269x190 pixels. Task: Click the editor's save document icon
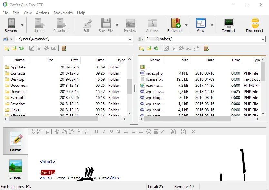(47, 131)
